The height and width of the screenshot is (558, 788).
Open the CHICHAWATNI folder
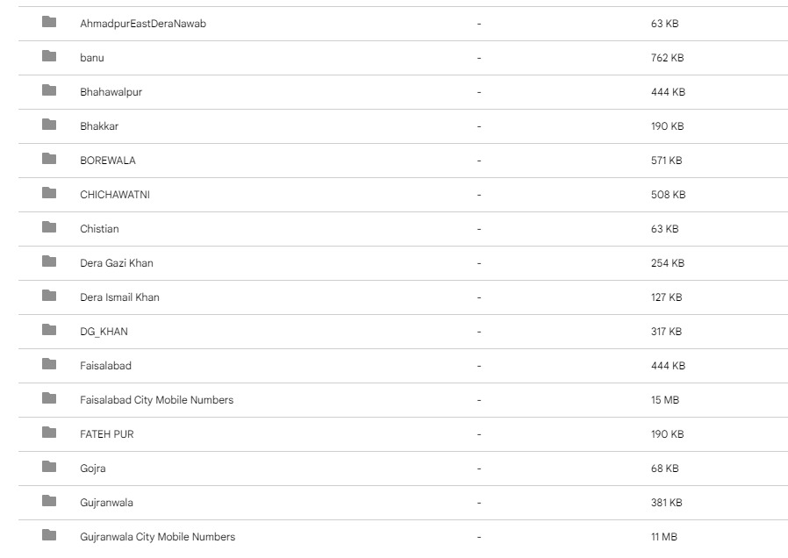tap(115, 195)
